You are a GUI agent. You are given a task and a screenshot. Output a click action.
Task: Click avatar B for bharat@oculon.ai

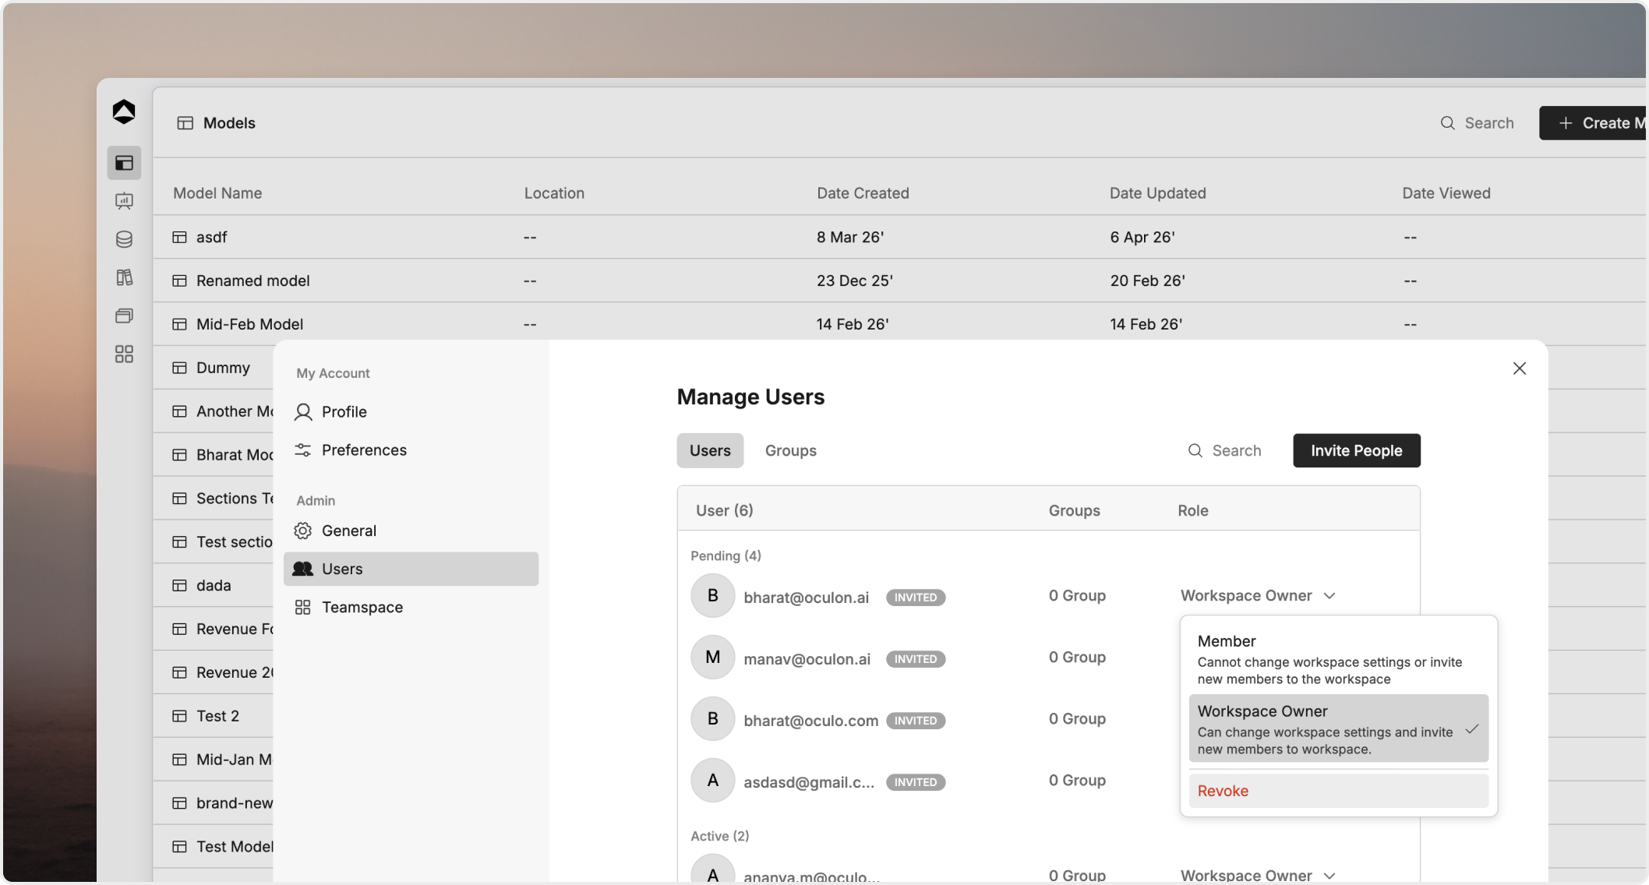click(712, 595)
